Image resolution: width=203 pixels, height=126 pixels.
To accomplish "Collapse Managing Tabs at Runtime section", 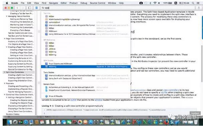I will [x=7, y=16].
